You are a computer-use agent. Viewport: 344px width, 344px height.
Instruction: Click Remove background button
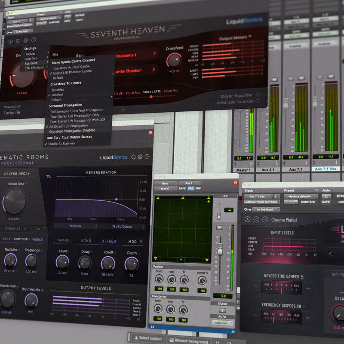(x=188, y=341)
